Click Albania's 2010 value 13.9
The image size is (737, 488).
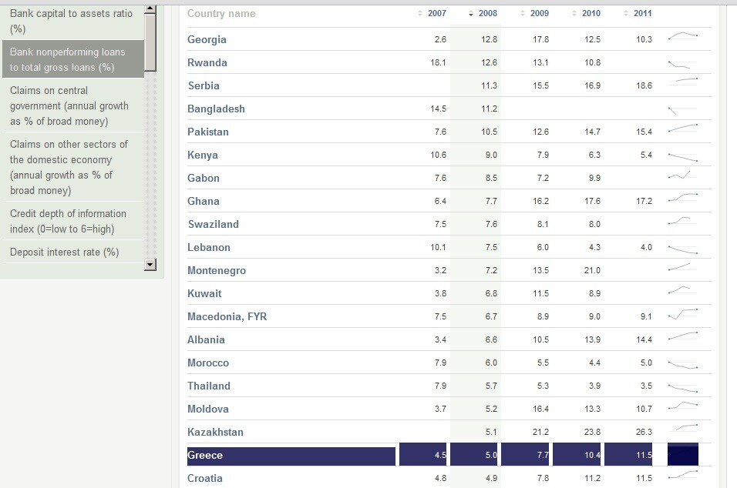[x=592, y=339]
